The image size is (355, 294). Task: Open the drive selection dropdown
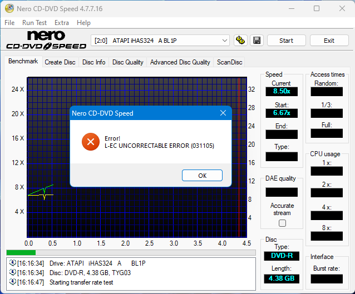(160, 41)
